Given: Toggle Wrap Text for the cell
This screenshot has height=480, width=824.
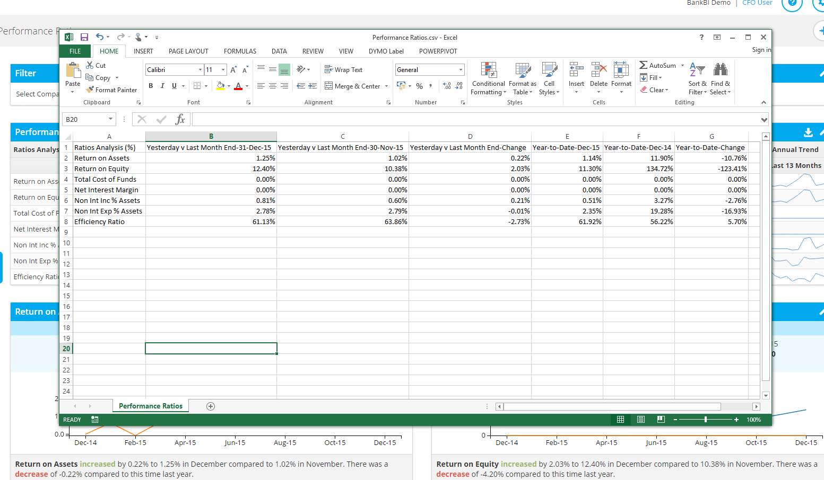Looking at the screenshot, I should pyautogui.click(x=343, y=70).
